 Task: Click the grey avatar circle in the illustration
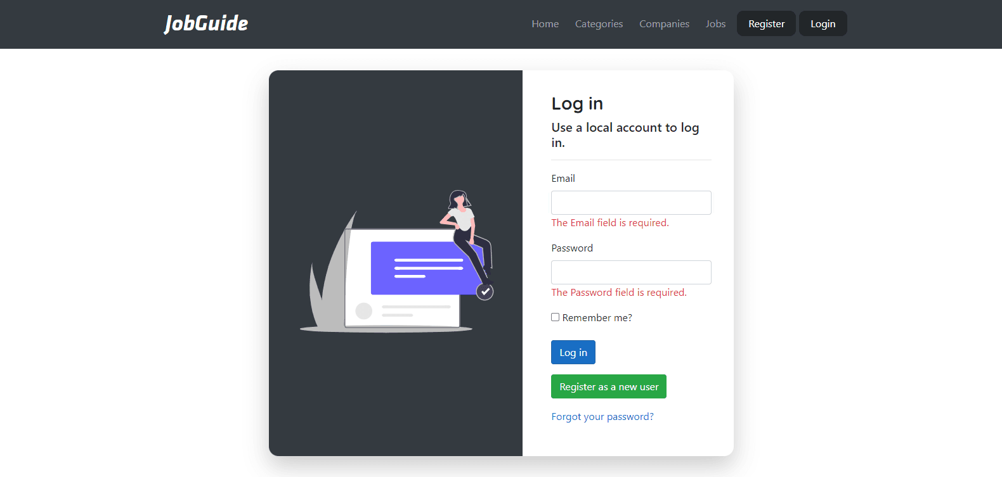coord(364,310)
